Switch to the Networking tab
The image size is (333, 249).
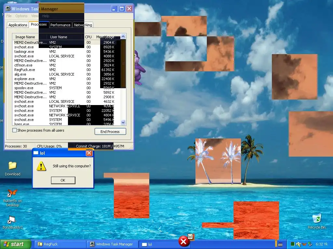tap(83, 25)
